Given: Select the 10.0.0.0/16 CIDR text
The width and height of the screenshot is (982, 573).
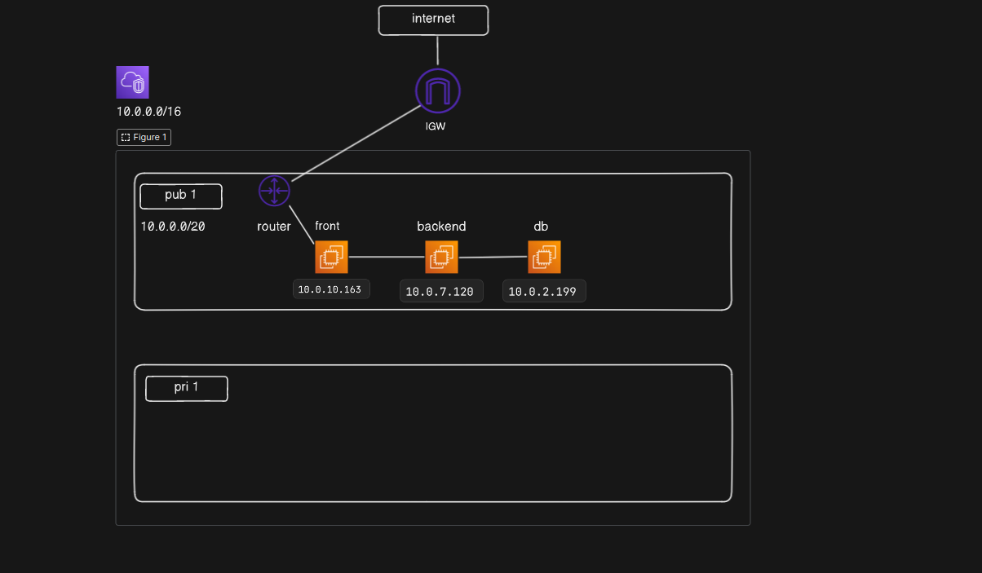Looking at the screenshot, I should pos(148,112).
